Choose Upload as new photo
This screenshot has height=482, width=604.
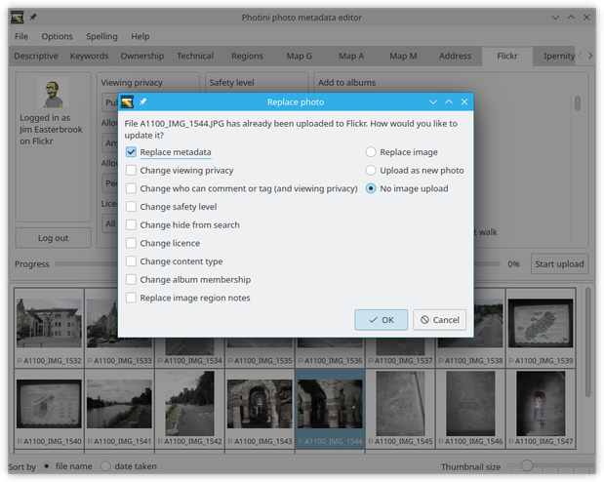tap(371, 170)
